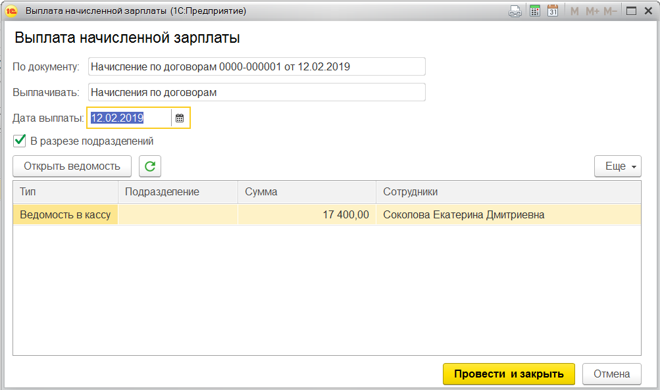Screen dimensions: 660x390
Task: Select the Ведомость в кассу row cell
Action: coord(65,215)
